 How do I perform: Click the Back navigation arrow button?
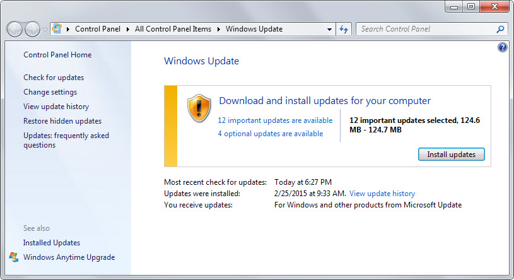point(15,29)
